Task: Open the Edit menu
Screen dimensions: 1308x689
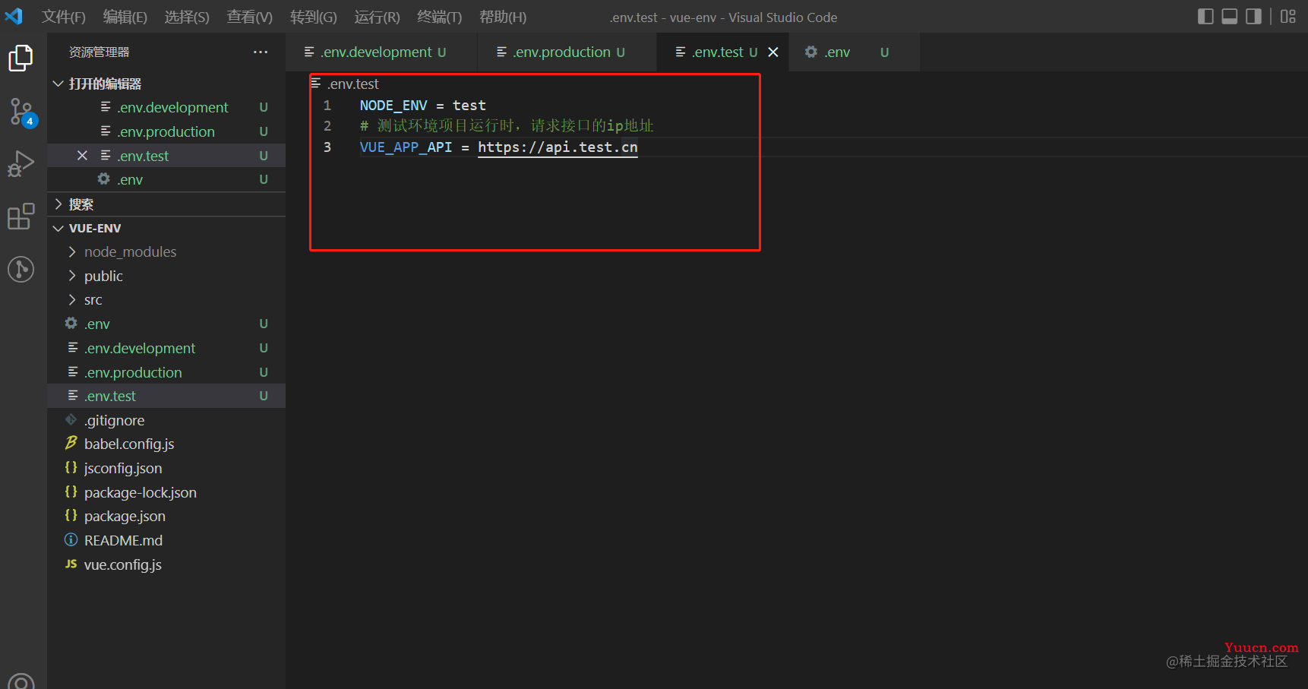Action: click(x=125, y=17)
